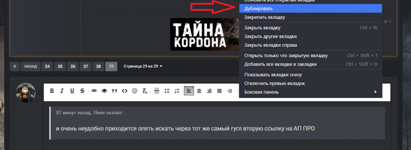411x150 pixels.
Task: Toggle Strikethrough formatting in the editor
Action: [82, 91]
